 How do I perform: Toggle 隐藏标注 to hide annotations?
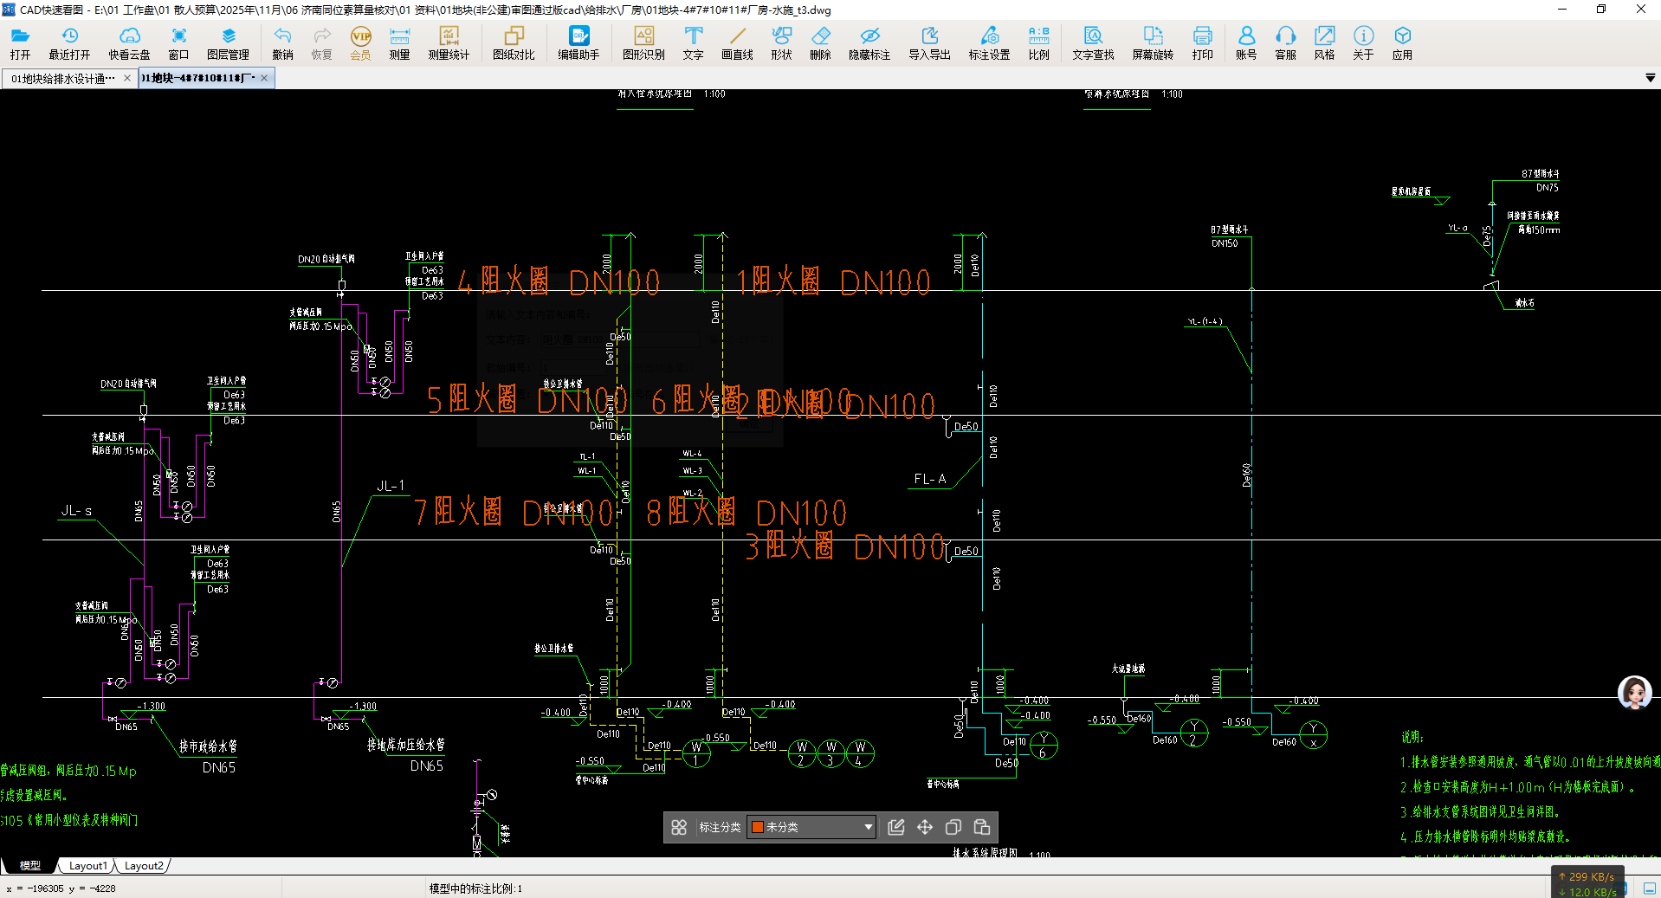point(869,42)
